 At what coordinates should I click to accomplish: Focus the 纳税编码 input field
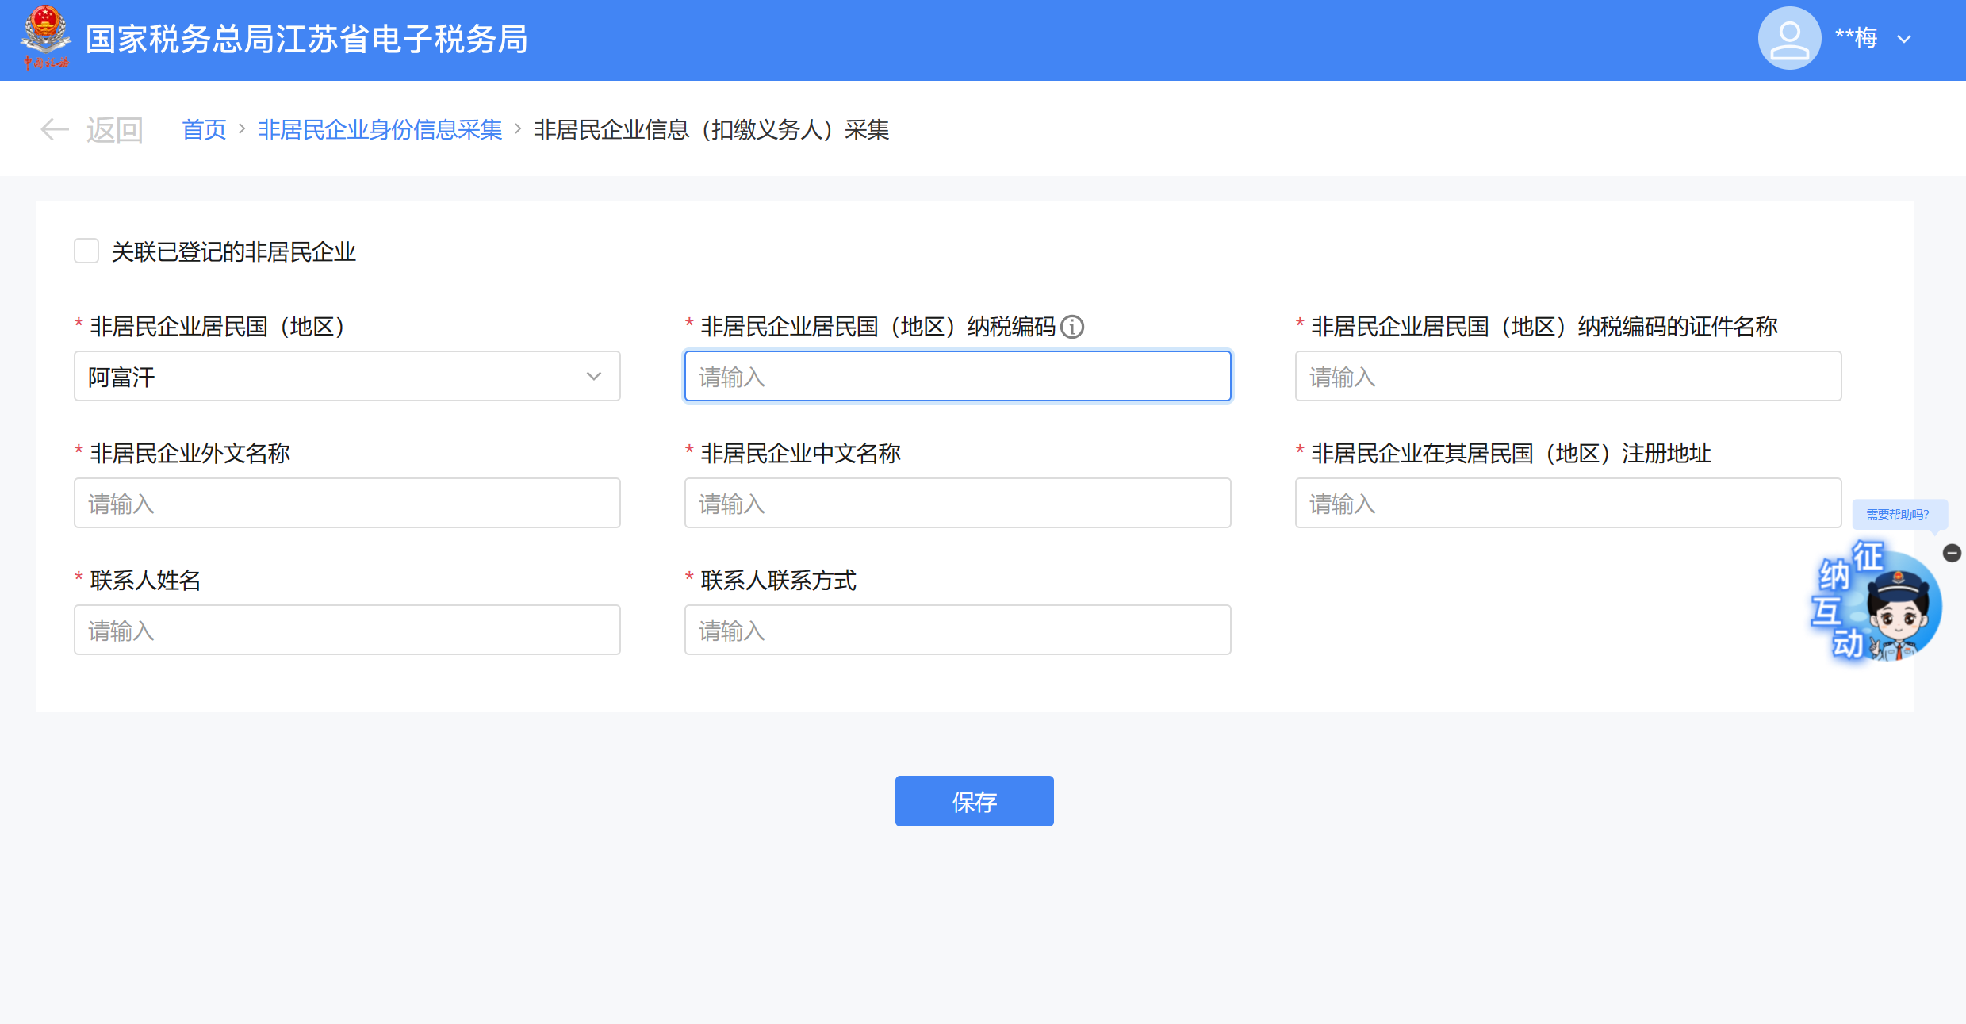957,376
